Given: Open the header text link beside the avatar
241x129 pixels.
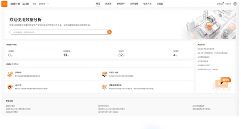Looking at the screenshot, I should click(228, 4).
